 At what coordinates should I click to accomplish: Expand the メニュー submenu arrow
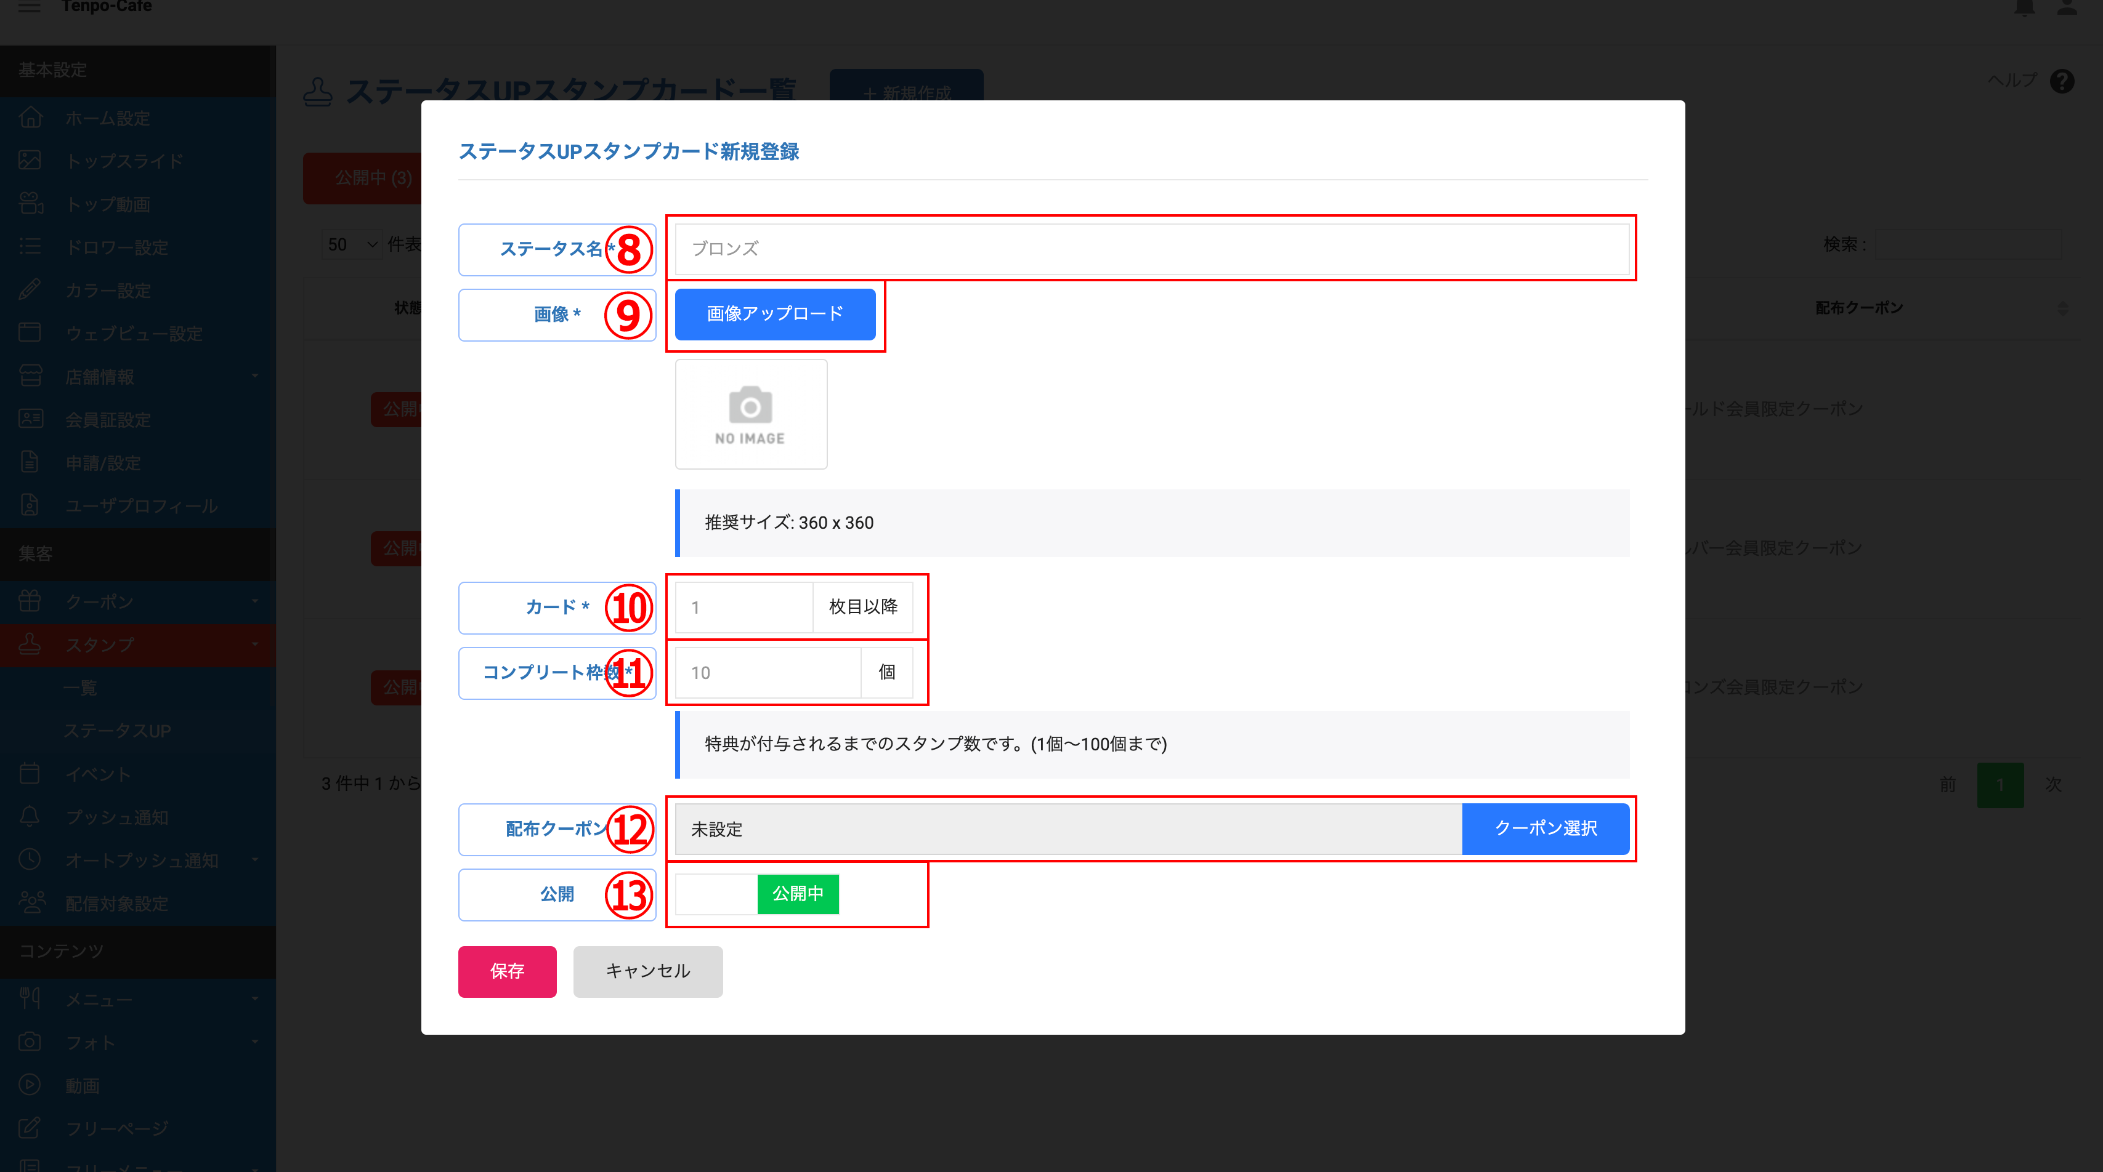(x=254, y=998)
